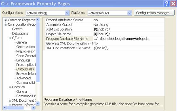This screenshot has width=177, height=111.
Task: Open the Configuration dropdown showing Active(Debug)
Action: pos(48,13)
